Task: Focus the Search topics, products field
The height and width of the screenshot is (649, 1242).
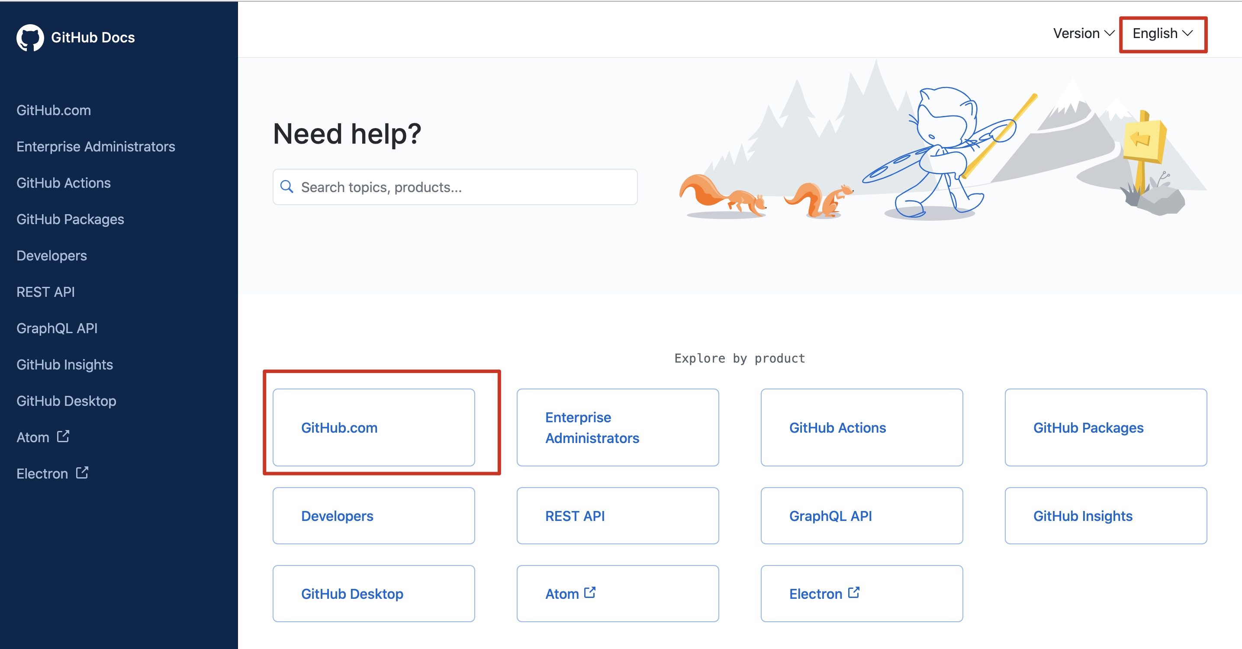Action: 463,187
